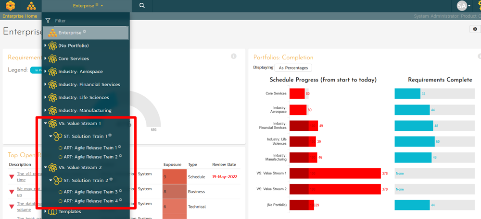Click the orange hexagon logo icon
Image resolution: width=481 pixels, height=219 pixels.
tap(10, 6)
